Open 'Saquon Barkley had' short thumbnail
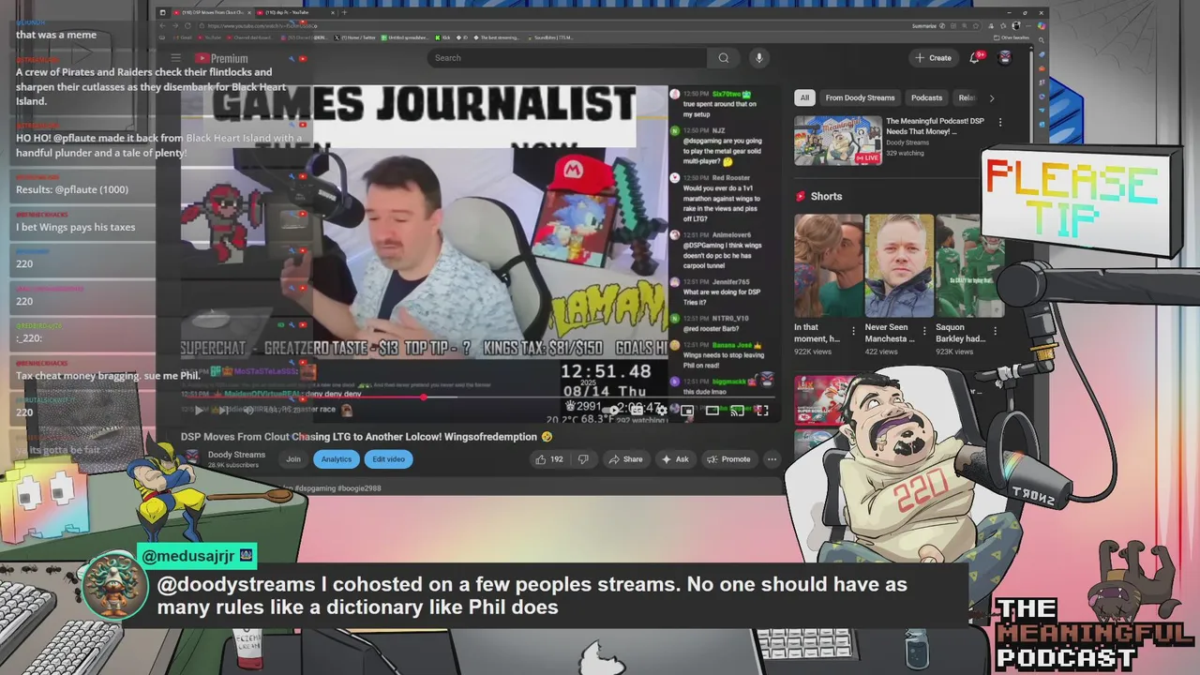This screenshot has height=675, width=1200. (970, 266)
